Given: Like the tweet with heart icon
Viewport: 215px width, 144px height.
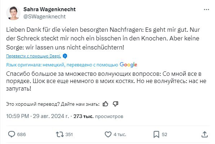Looking at the screenshot, I should 108,134.
